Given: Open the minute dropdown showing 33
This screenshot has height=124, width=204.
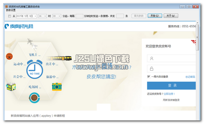Looking at the screenshot, I should click(x=57, y=16).
